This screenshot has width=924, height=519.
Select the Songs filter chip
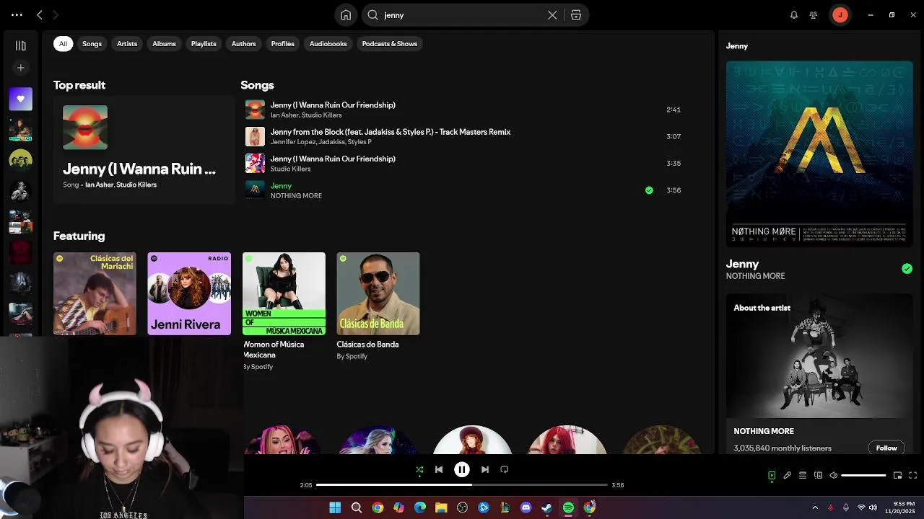(92, 44)
